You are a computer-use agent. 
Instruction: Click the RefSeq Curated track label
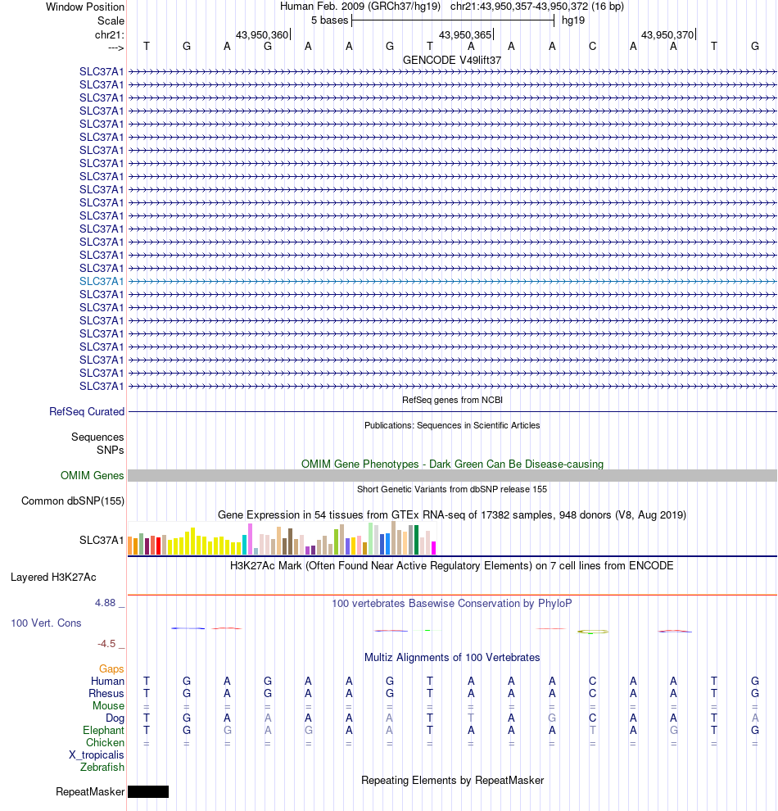click(87, 412)
